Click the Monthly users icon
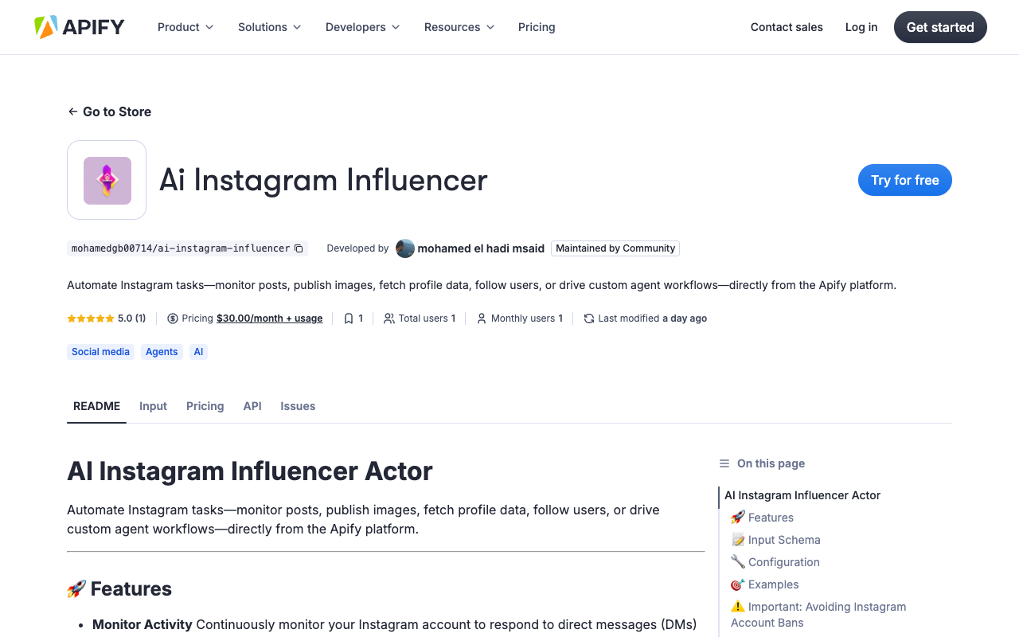 click(481, 318)
